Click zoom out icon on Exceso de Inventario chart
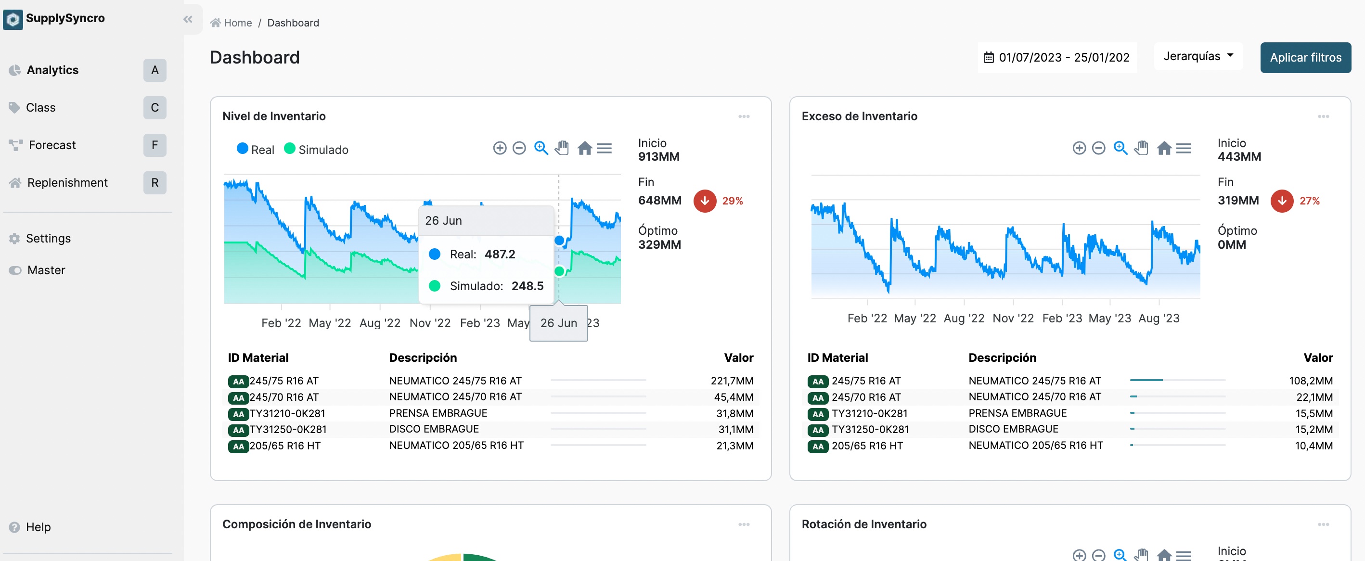 pyautogui.click(x=1098, y=148)
